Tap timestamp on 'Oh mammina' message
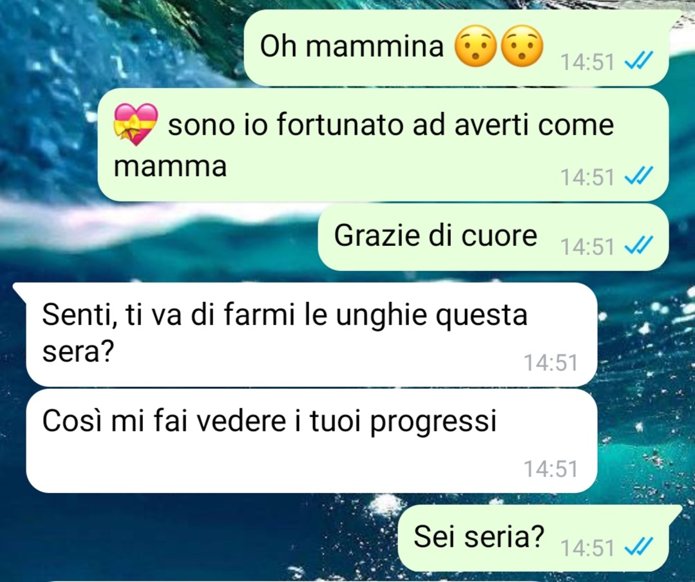The height and width of the screenshot is (582, 695). coord(587,62)
